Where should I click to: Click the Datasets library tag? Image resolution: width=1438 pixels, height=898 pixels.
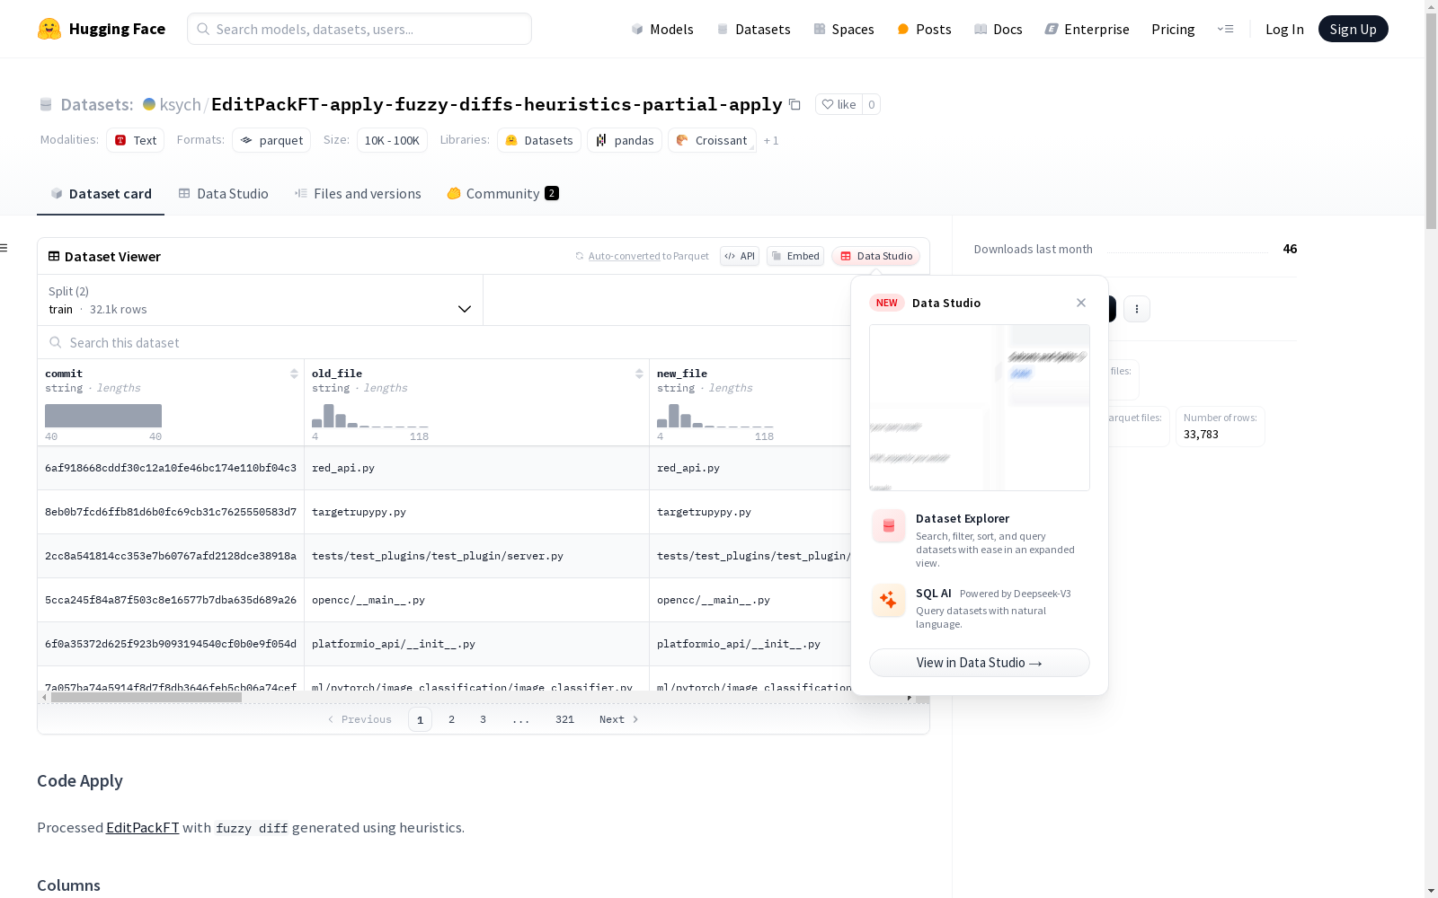539,140
